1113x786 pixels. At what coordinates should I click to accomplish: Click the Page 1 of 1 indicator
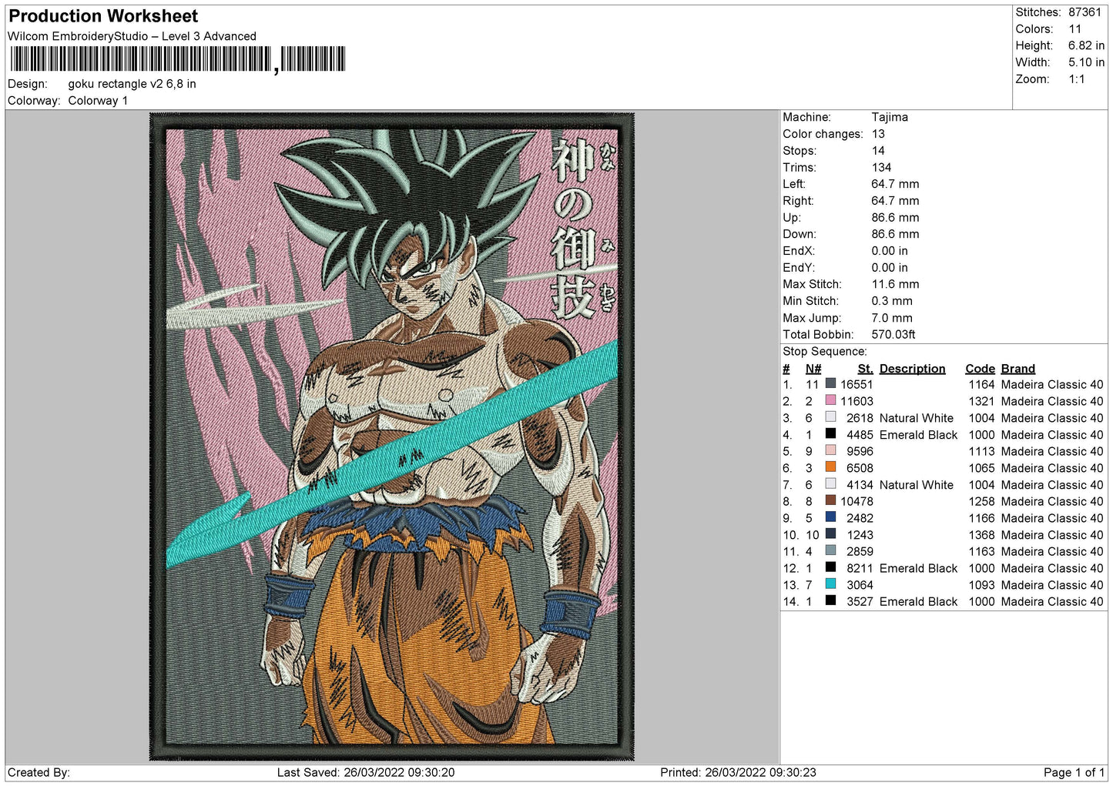point(1074,772)
